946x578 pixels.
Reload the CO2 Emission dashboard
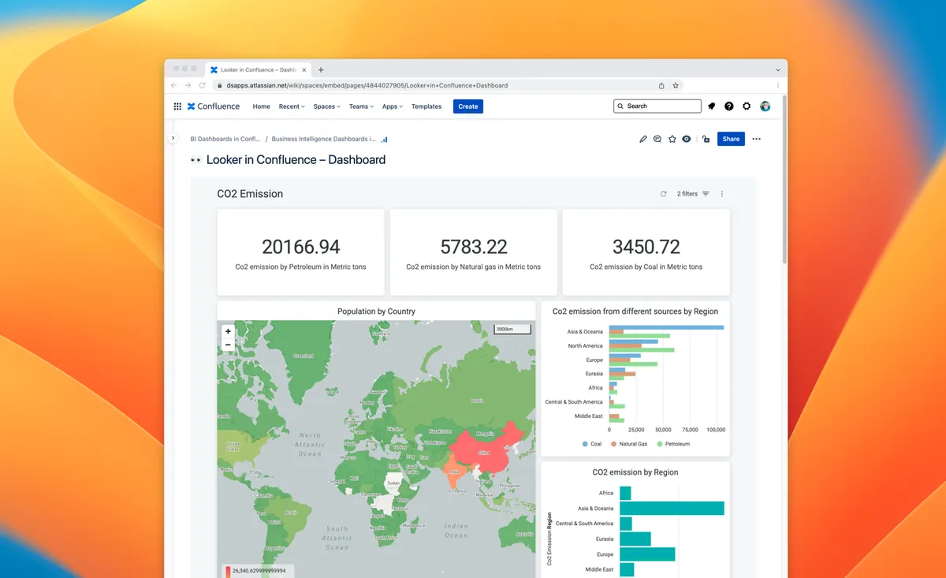[664, 194]
